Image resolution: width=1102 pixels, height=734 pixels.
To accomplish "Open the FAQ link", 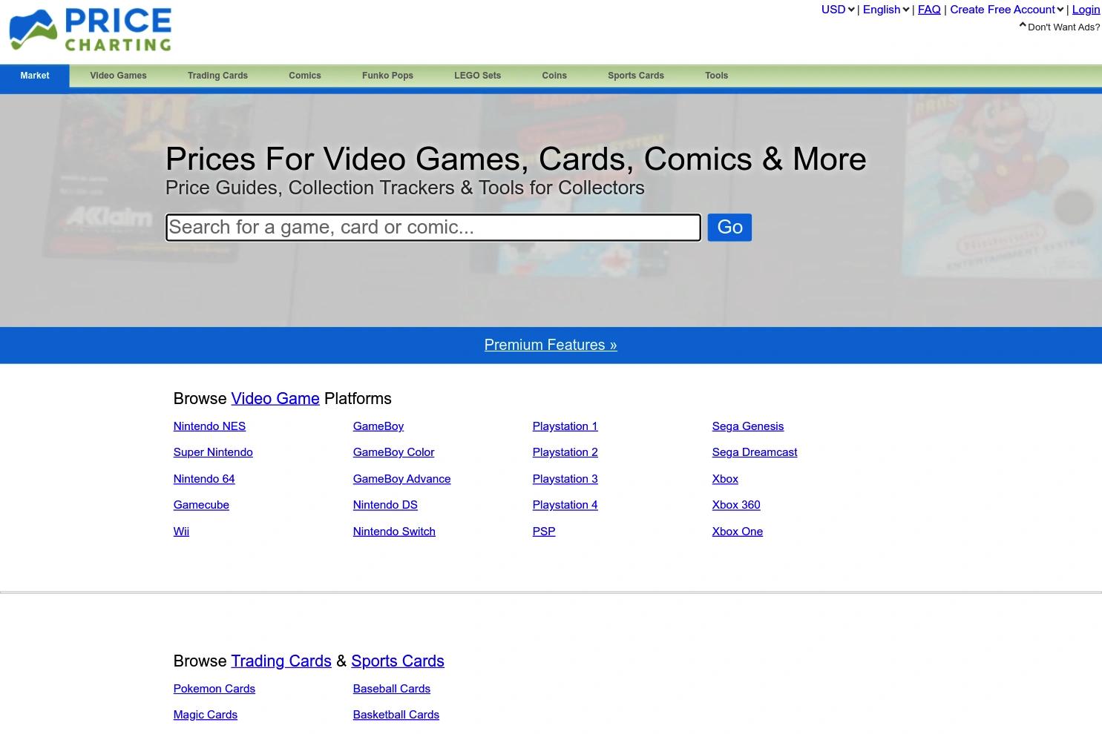I will [929, 10].
